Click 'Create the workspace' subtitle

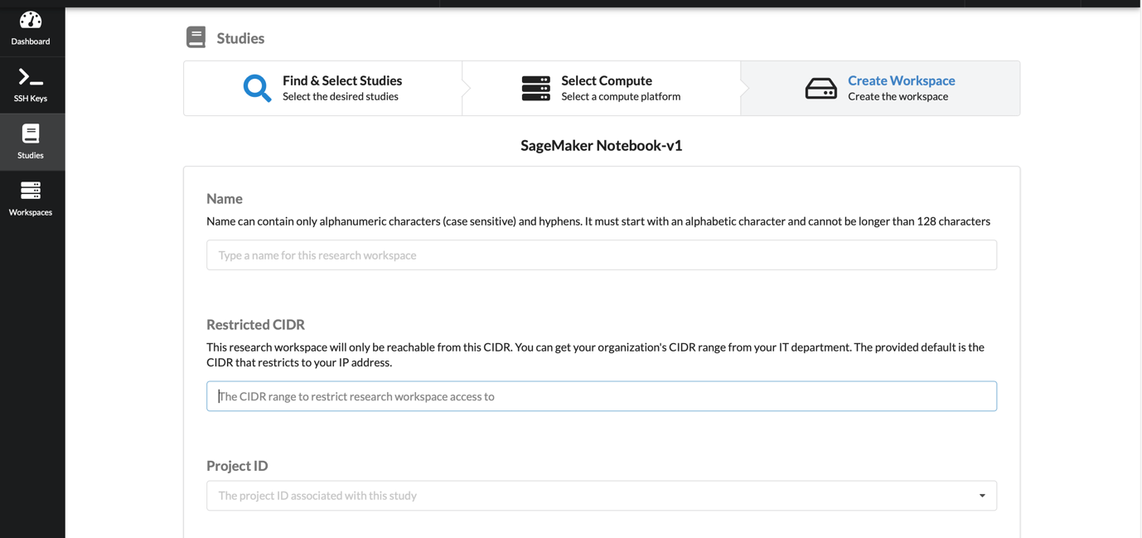click(x=898, y=97)
